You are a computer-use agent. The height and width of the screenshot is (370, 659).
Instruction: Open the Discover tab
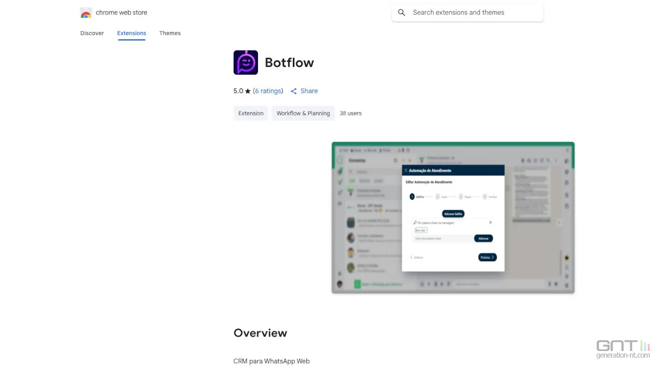click(92, 33)
